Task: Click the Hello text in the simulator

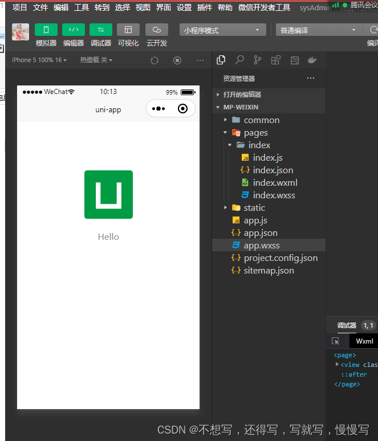Action: pyautogui.click(x=108, y=237)
